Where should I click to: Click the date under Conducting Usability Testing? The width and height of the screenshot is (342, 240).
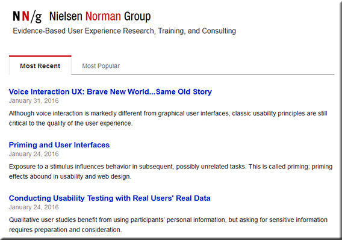point(34,207)
